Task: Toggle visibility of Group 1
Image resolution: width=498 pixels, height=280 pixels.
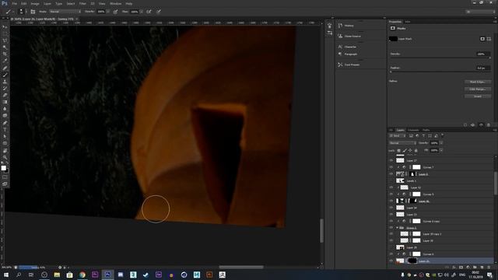Action: (x=391, y=228)
